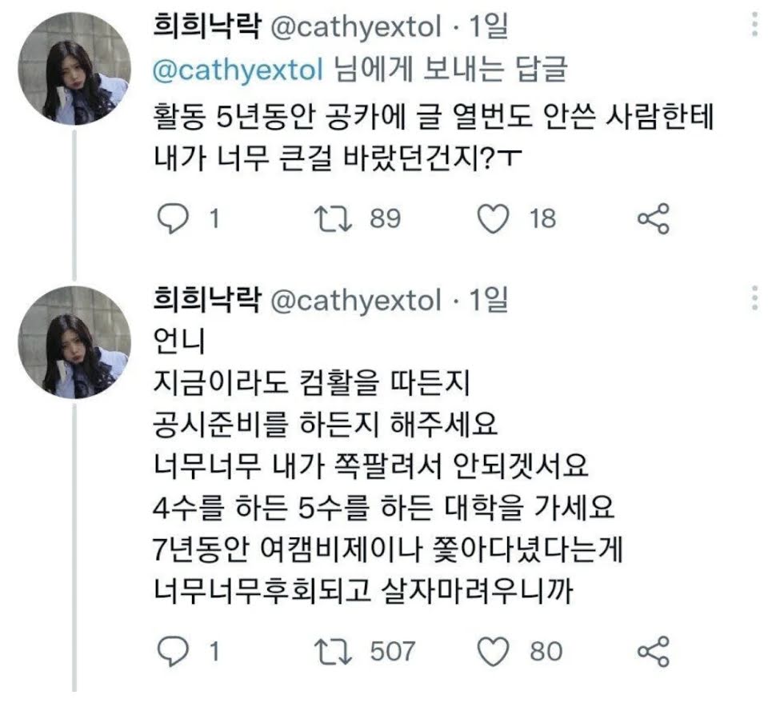Reply to the first tweet
Image resolution: width=768 pixels, height=703 pixels.
[x=173, y=219]
